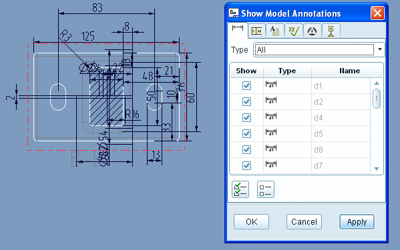The height and width of the screenshot is (250, 400).
Task: Click the select all annotations icon
Action: tap(240, 189)
